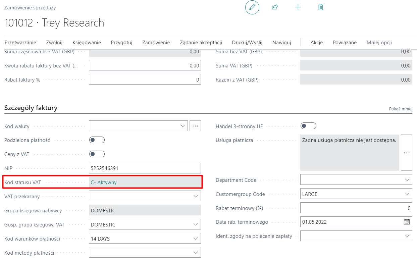
Task: Click the share icon at top
Action: [x=275, y=7]
